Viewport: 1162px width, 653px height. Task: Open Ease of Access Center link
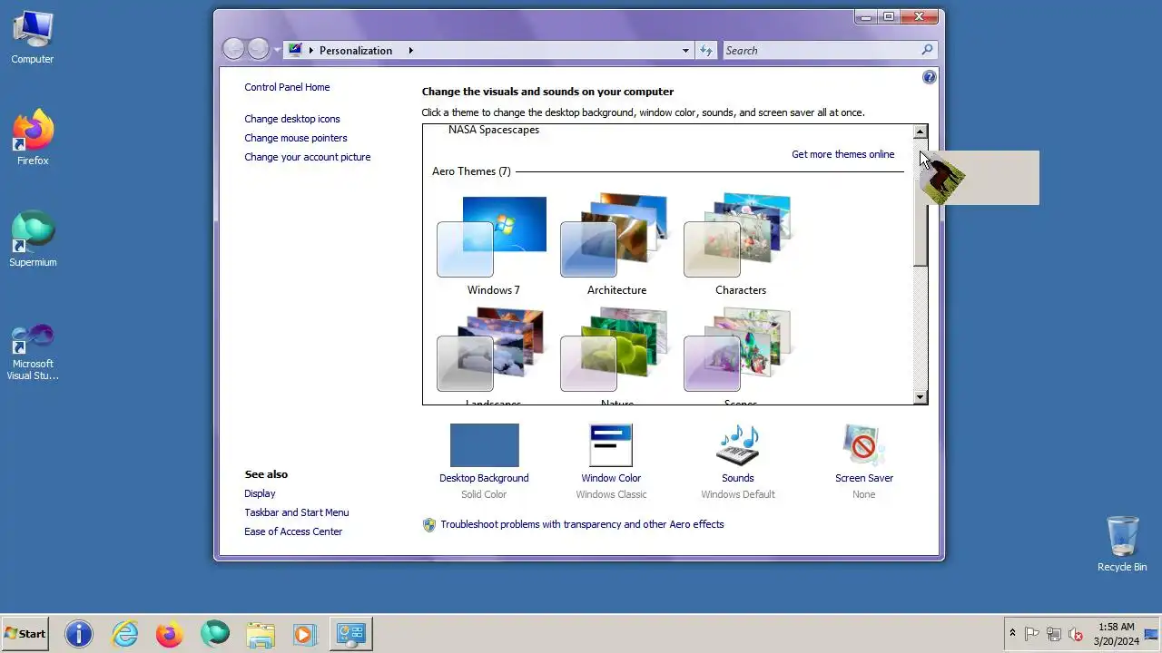293,531
